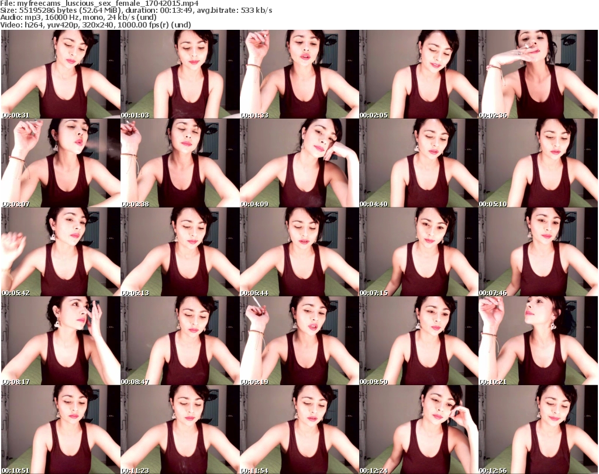This screenshot has height=474, width=599.
Task: Select the thumbnail stamped 00:11:23
Action: tap(180, 430)
